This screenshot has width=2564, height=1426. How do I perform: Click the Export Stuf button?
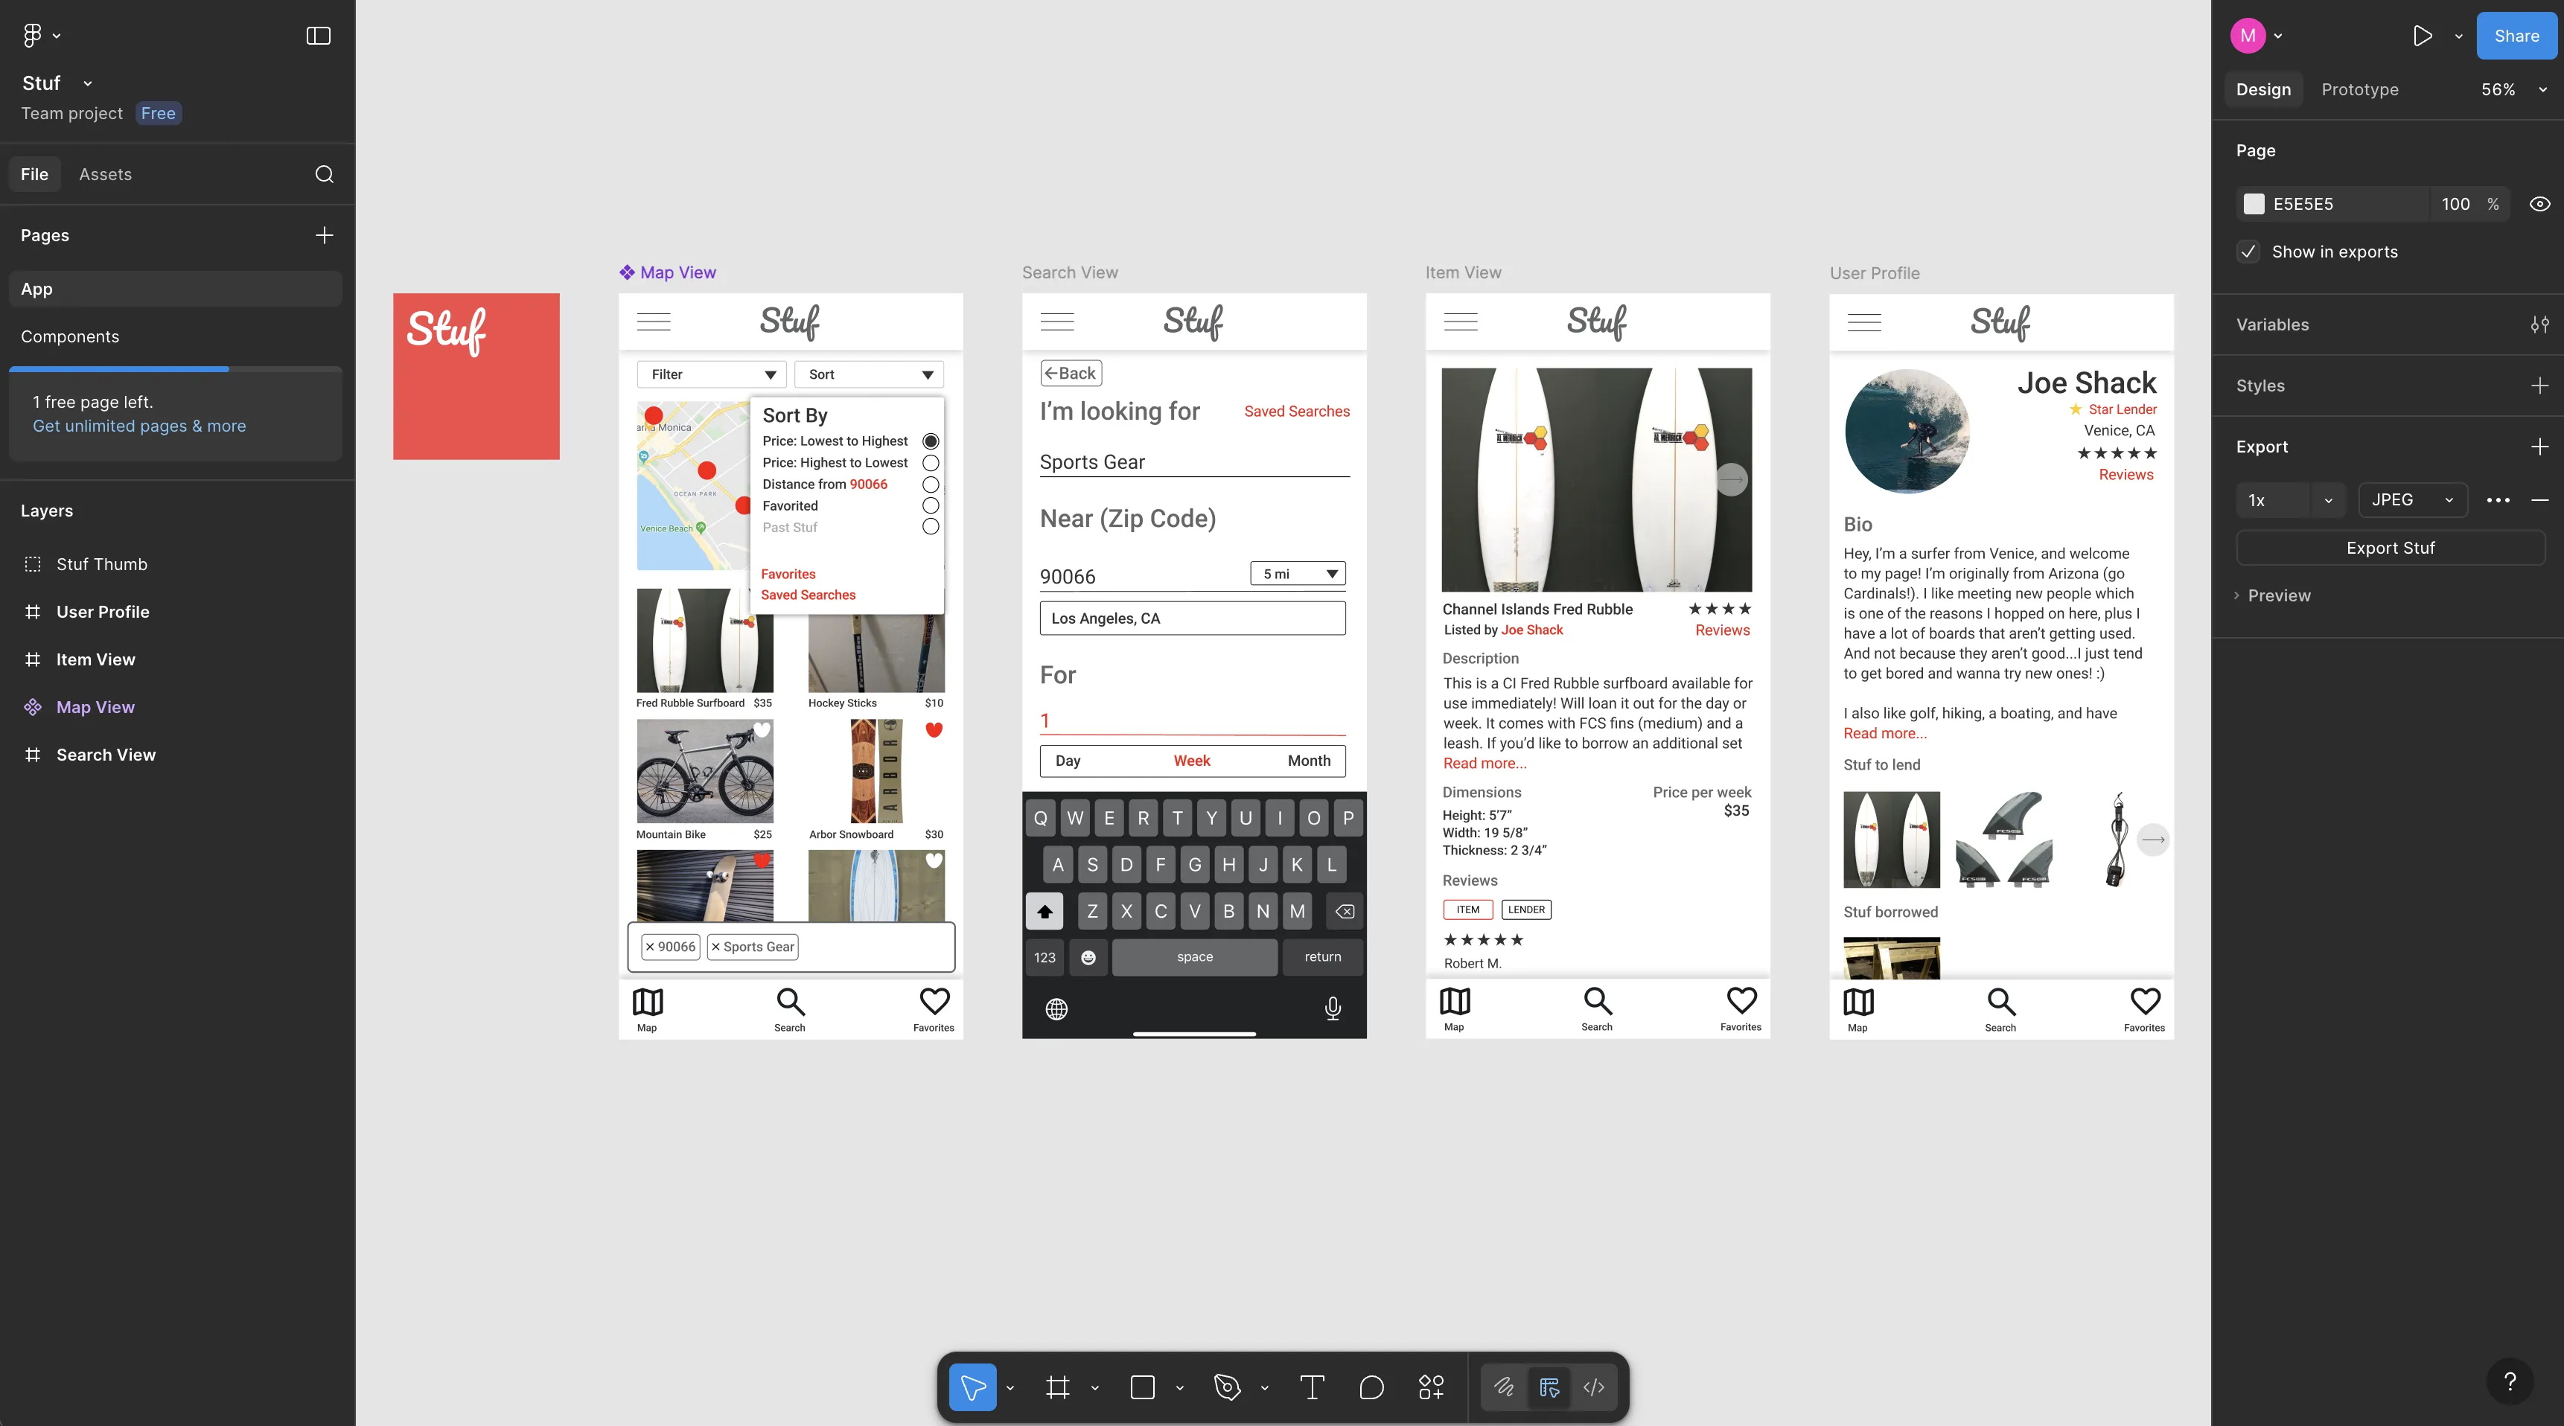tap(2390, 547)
